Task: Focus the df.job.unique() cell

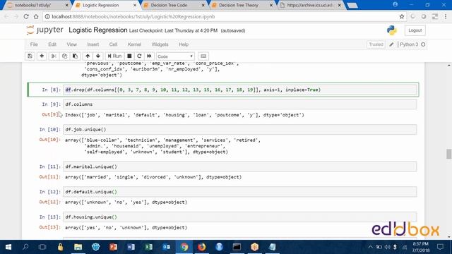Action: pos(240,130)
